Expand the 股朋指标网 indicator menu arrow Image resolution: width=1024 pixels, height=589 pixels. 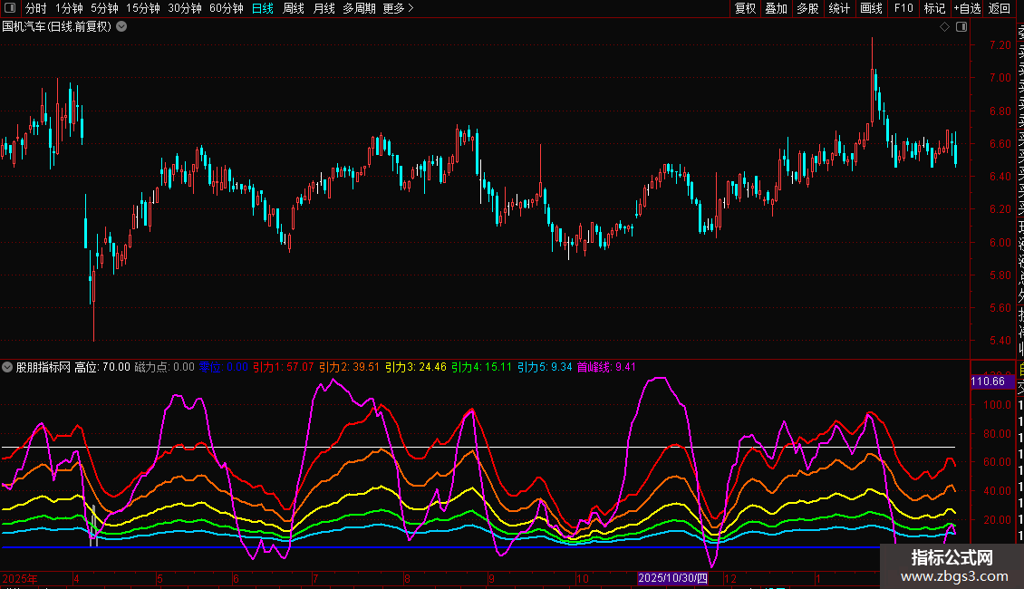(8, 367)
